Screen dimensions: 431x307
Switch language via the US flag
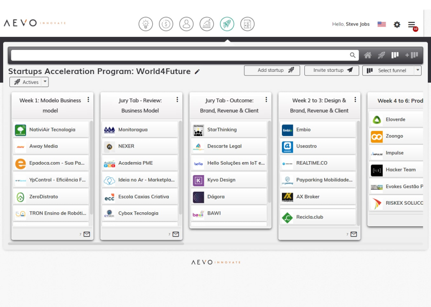(x=381, y=24)
